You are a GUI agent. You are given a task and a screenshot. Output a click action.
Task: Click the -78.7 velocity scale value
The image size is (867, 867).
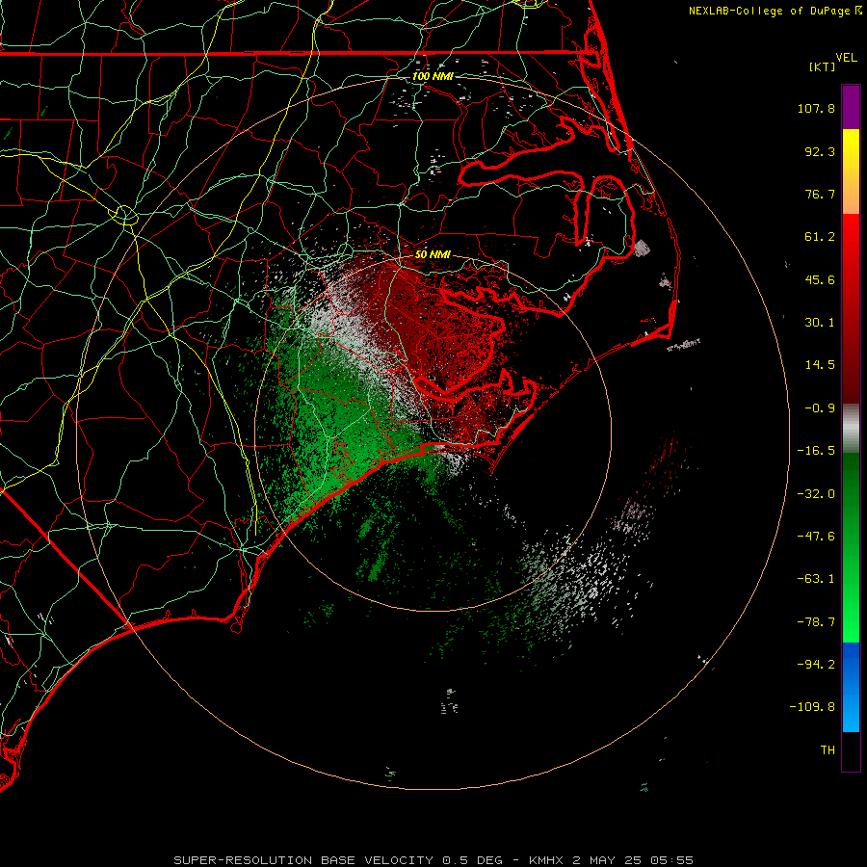pos(816,622)
